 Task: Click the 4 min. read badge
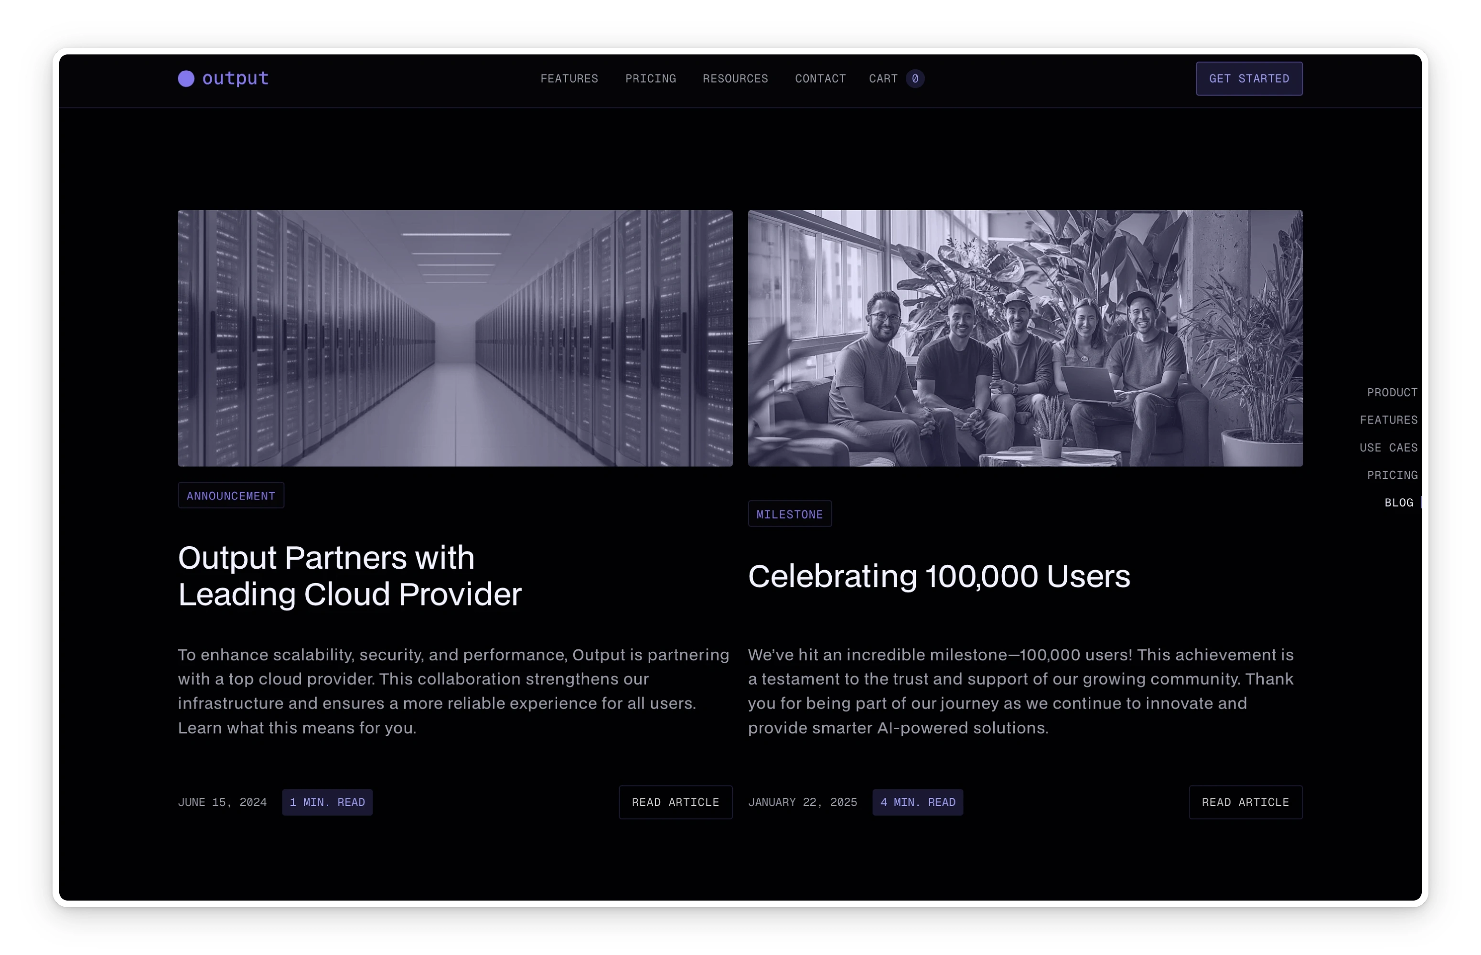917,802
